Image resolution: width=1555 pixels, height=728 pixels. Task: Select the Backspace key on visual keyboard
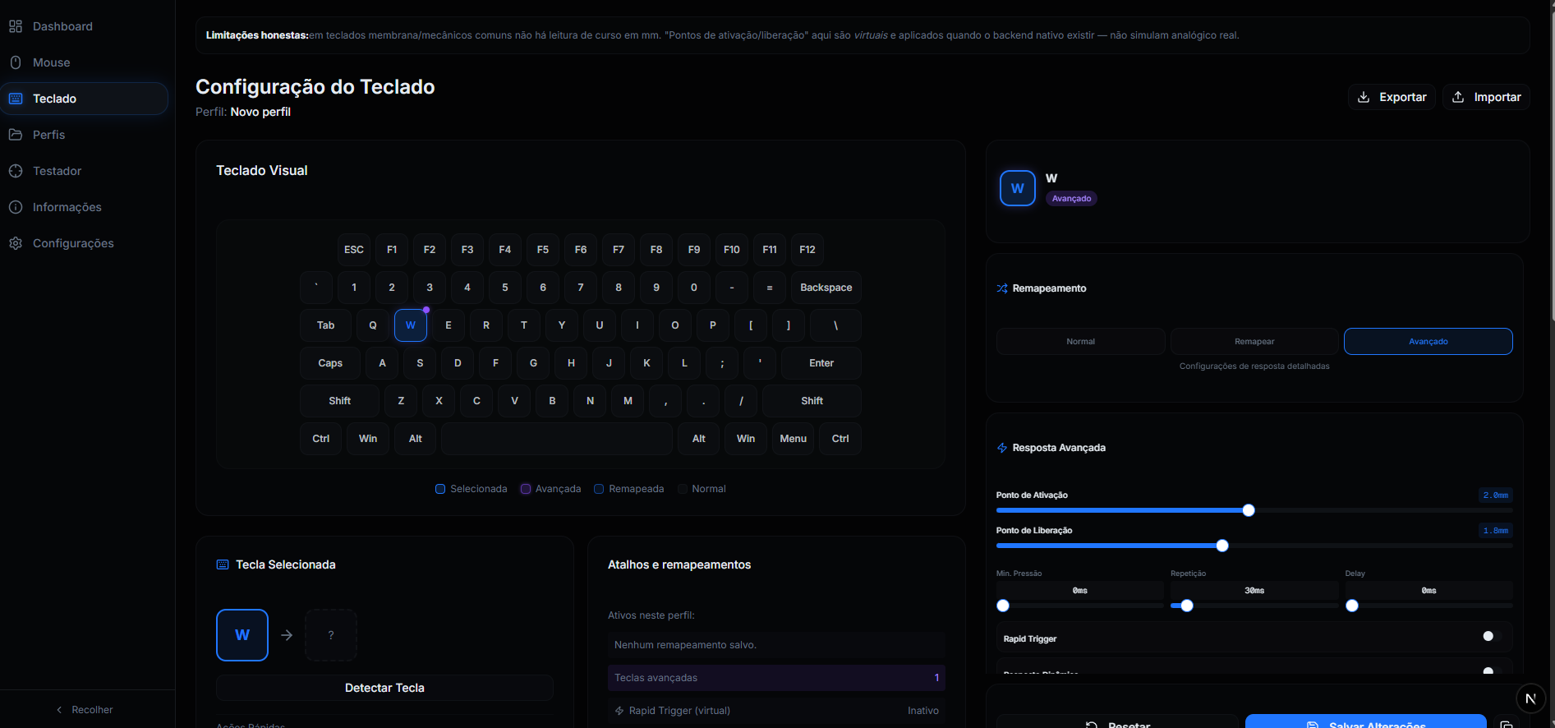click(x=826, y=288)
